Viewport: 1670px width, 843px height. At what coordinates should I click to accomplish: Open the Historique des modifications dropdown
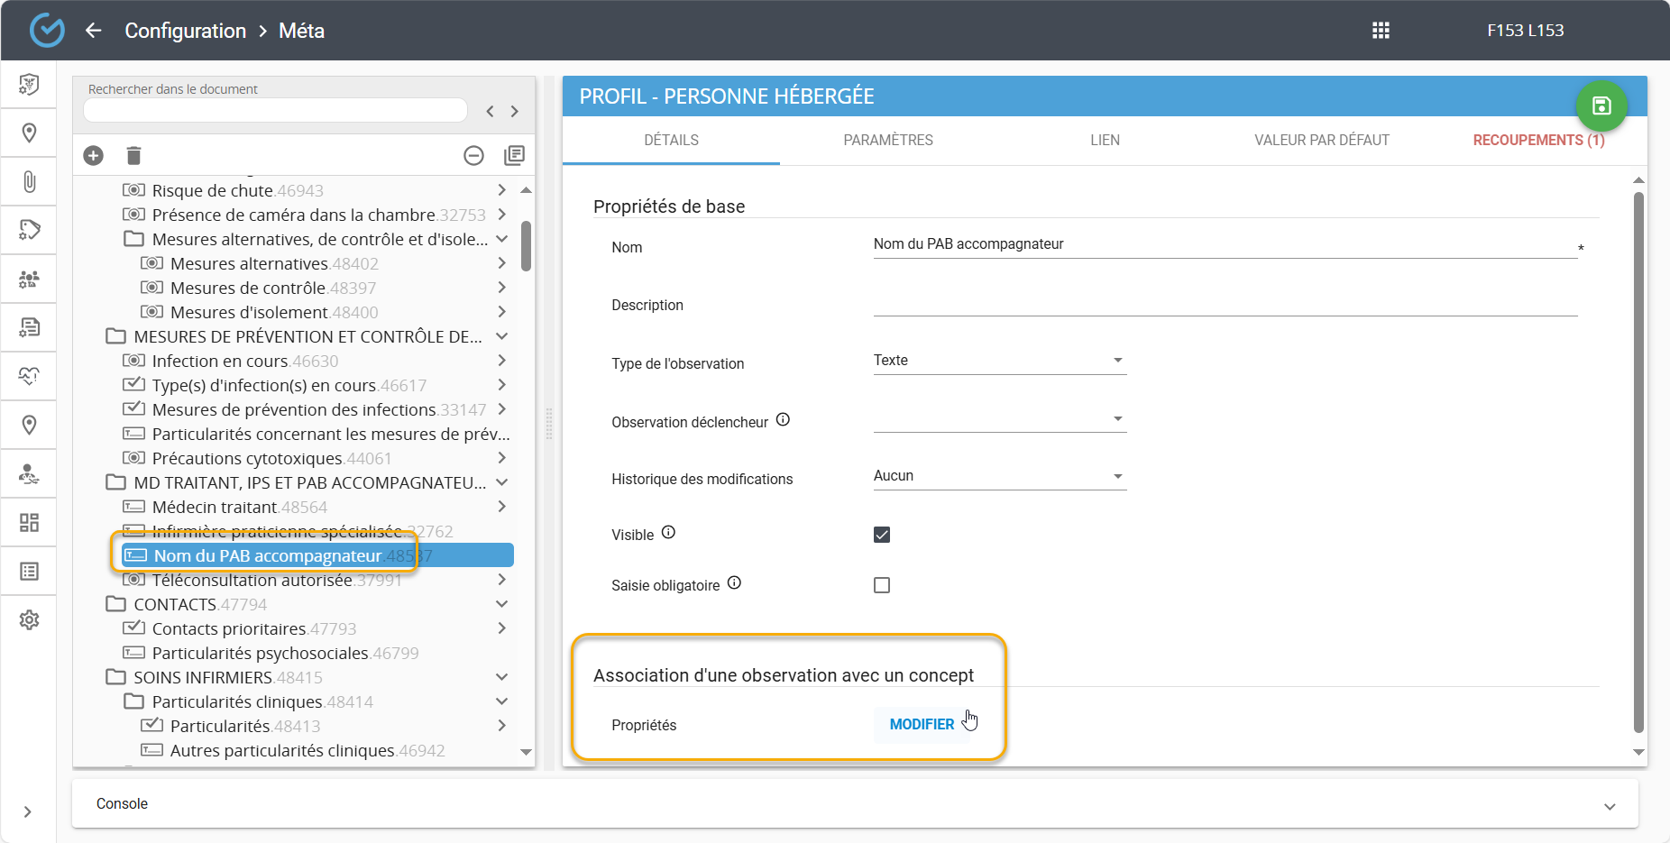(x=999, y=476)
